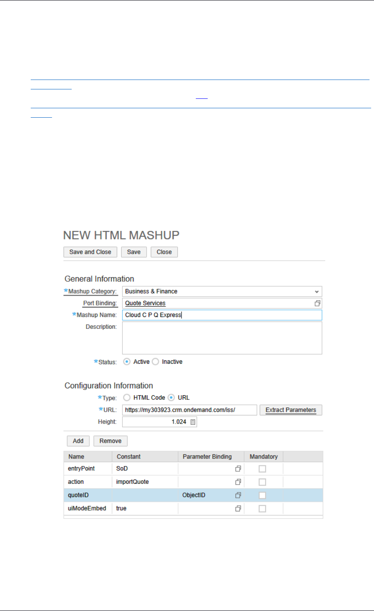
Task: Toggle Mandatory checkbox for quoteID
Action: click(x=263, y=495)
